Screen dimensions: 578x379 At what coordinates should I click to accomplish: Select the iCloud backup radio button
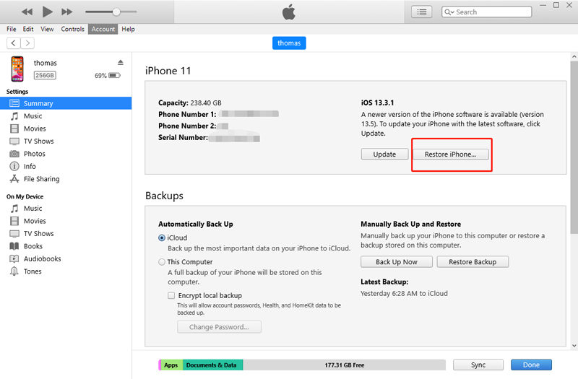click(162, 238)
